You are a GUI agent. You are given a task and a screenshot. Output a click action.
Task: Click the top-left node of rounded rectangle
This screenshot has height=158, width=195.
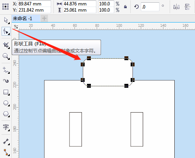click(89, 58)
